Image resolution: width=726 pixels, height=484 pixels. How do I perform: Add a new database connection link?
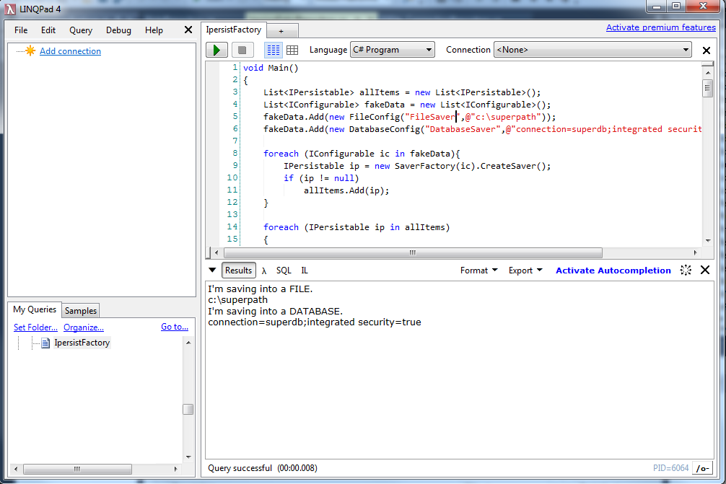(71, 51)
